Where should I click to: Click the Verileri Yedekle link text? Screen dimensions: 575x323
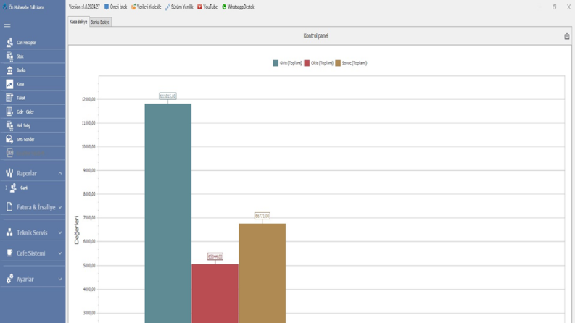pyautogui.click(x=149, y=7)
